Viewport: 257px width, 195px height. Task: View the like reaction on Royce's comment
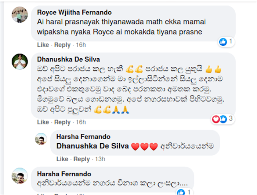223,42
